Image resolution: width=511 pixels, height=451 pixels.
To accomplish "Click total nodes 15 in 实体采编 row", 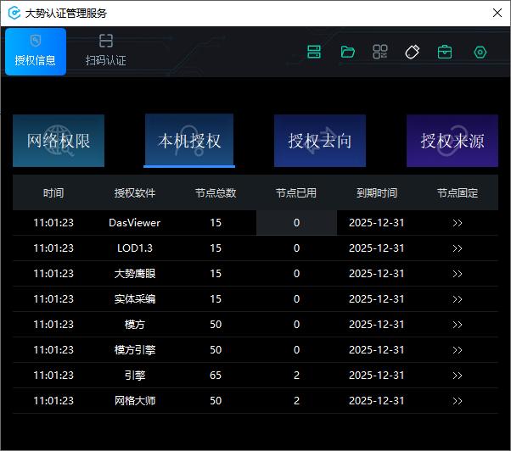I will click(216, 299).
